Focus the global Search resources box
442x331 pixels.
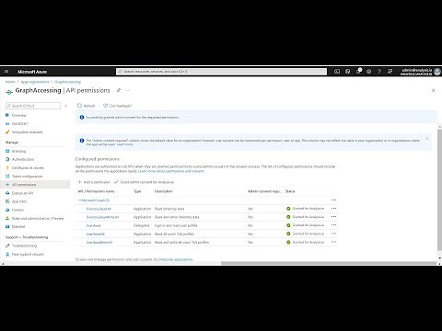[221, 72]
